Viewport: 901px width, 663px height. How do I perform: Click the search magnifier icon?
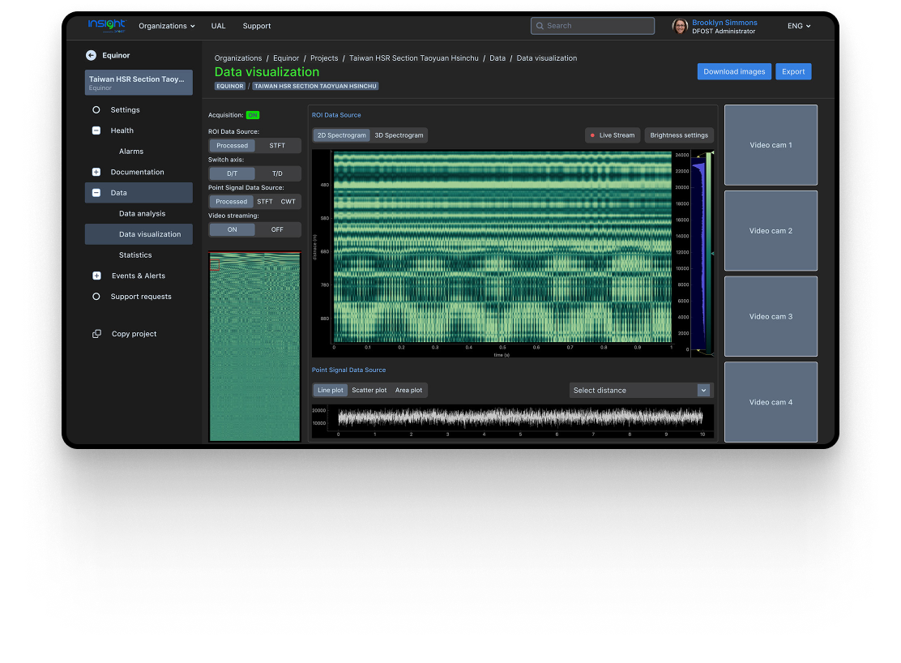coord(540,26)
